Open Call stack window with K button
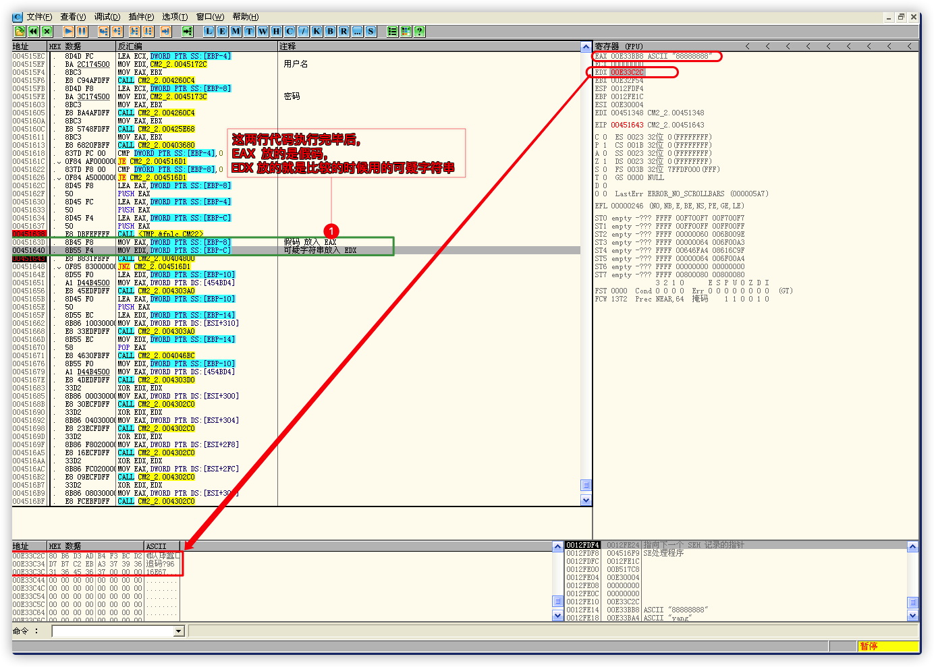This screenshot has height=667, width=934. point(317,31)
